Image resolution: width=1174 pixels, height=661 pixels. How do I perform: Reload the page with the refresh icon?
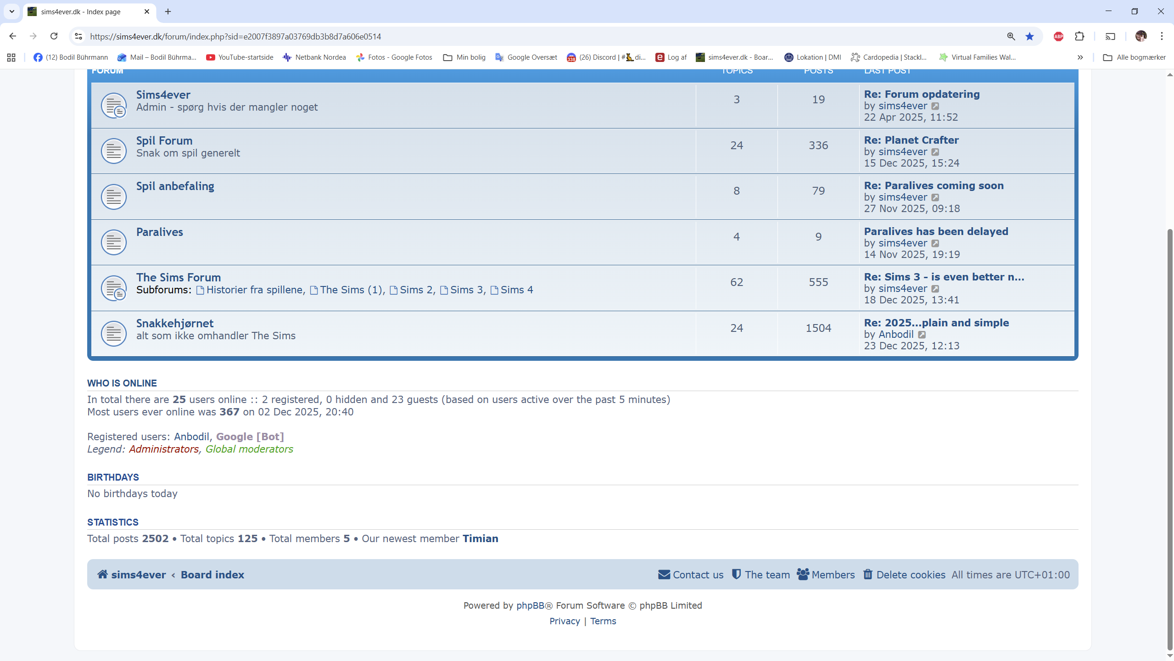point(54,36)
